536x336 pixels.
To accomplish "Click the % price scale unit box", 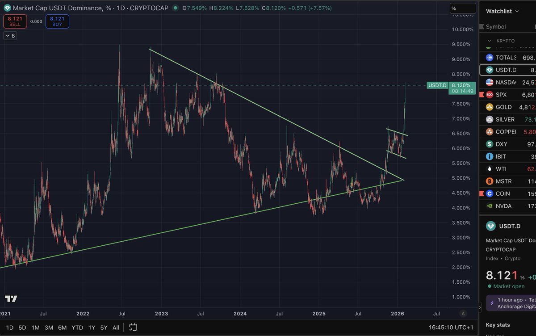I will pyautogui.click(x=463, y=8).
